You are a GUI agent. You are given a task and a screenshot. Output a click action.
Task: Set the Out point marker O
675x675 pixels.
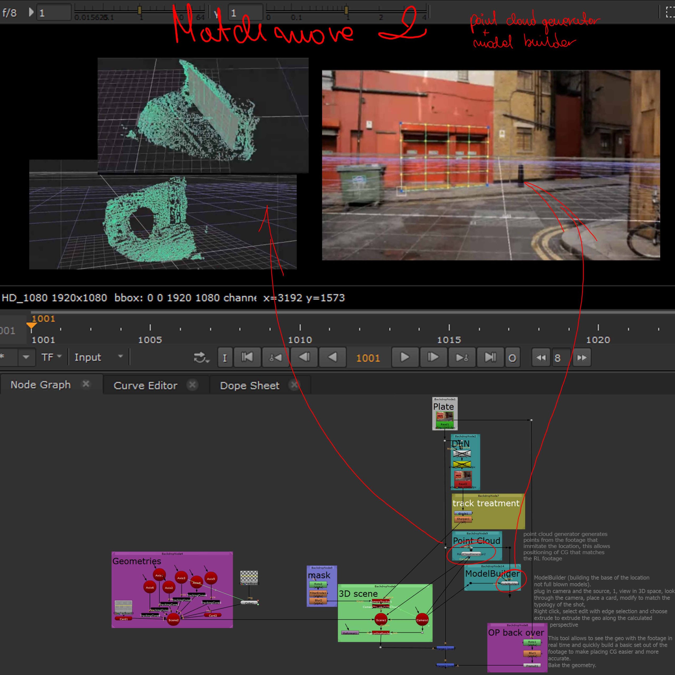pyautogui.click(x=512, y=358)
